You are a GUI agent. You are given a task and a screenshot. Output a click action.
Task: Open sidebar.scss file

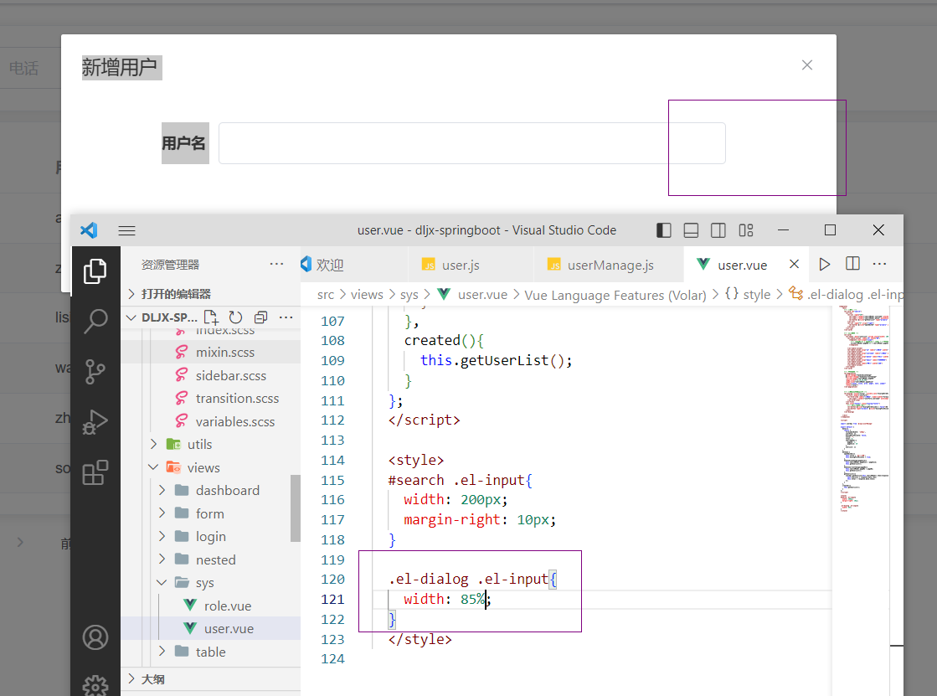(x=230, y=375)
